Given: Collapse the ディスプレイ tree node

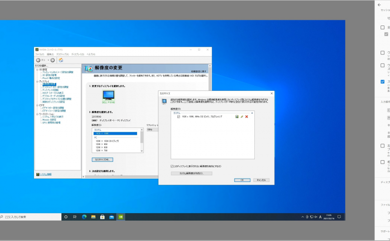Looking at the screenshot, I should tap(37, 81).
